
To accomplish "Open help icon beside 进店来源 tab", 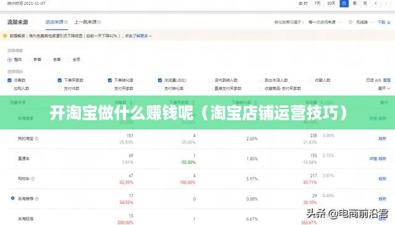I will (66, 22).
